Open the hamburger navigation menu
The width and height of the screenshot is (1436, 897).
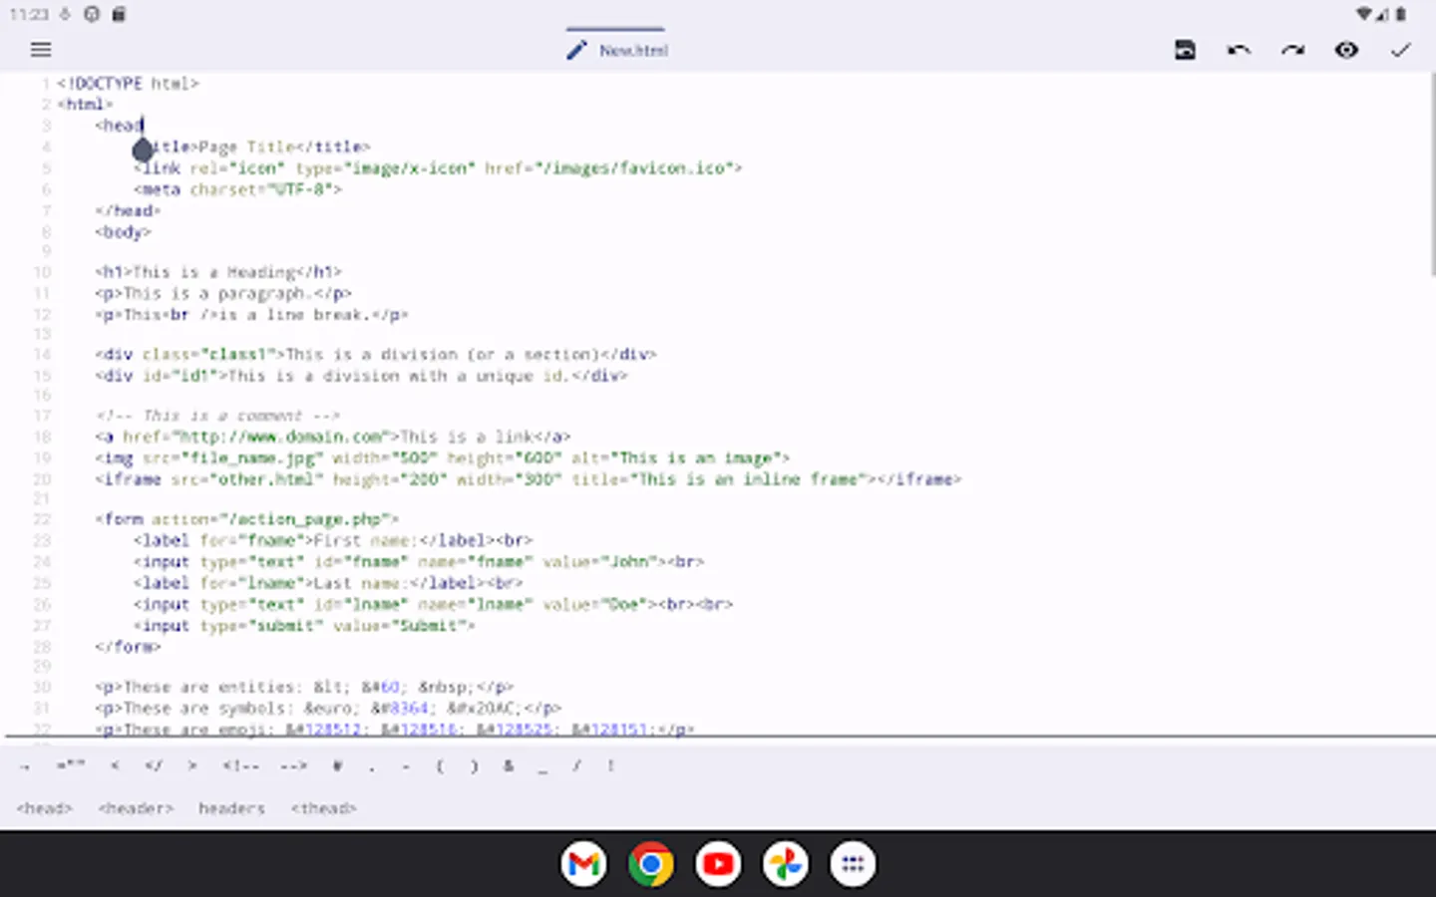pos(40,49)
